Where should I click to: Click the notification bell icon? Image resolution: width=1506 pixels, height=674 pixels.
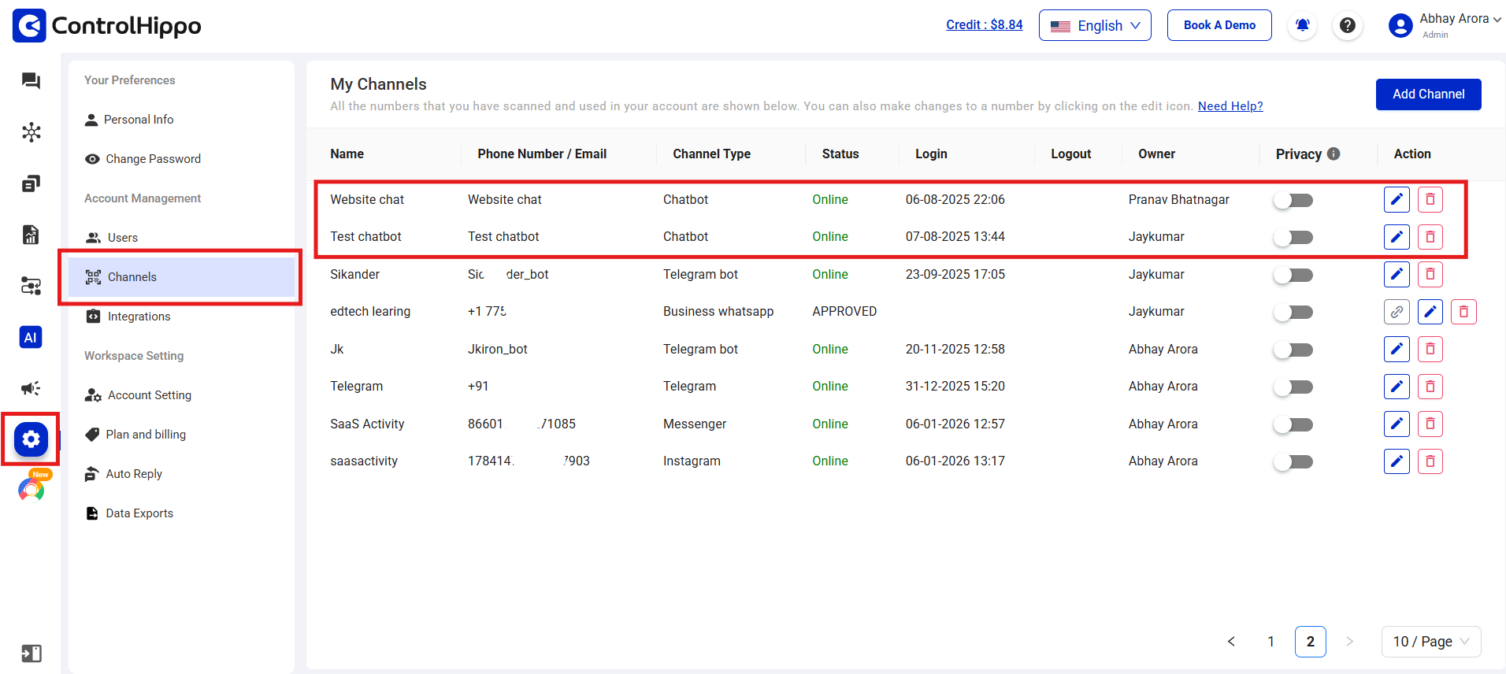1302,25
